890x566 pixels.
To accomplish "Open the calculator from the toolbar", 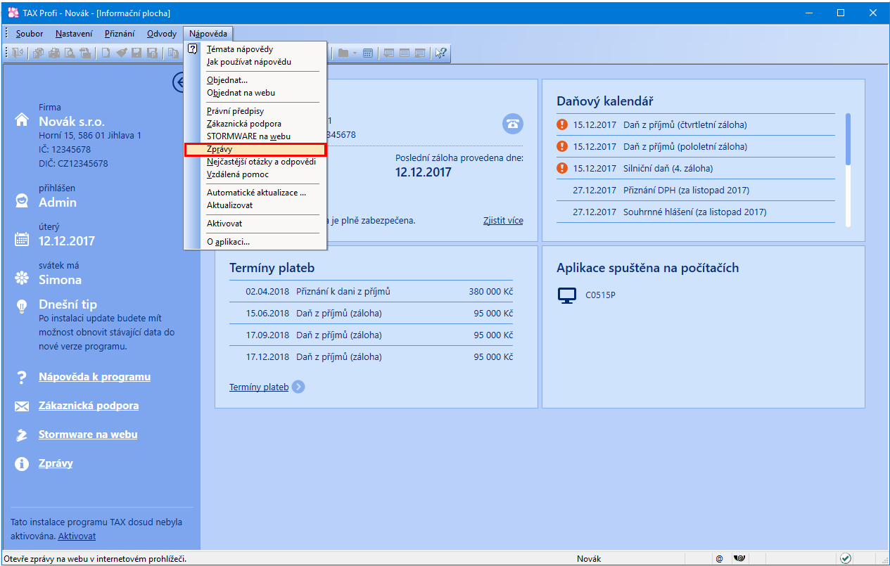I will (x=367, y=53).
